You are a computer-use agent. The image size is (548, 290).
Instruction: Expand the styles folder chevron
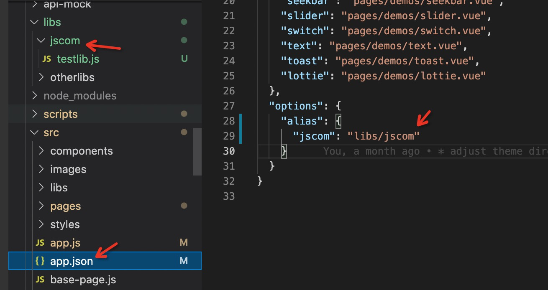click(41, 224)
